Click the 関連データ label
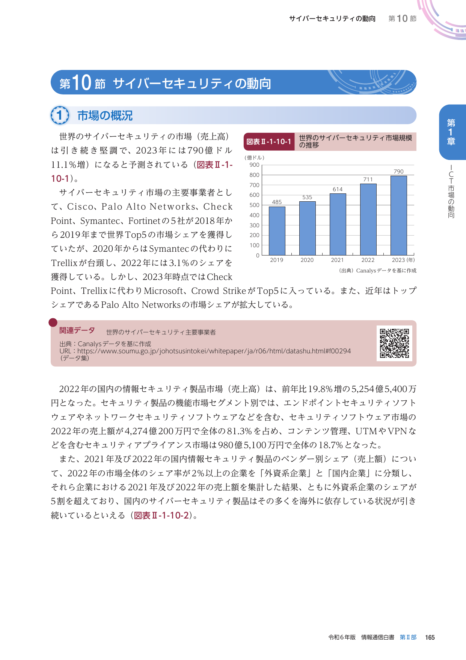The height and width of the screenshot is (660, 466). (77, 330)
